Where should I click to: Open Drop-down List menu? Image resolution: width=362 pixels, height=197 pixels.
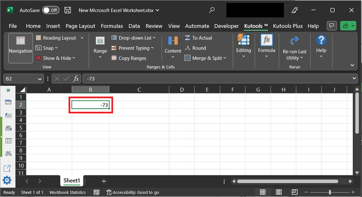click(133, 38)
